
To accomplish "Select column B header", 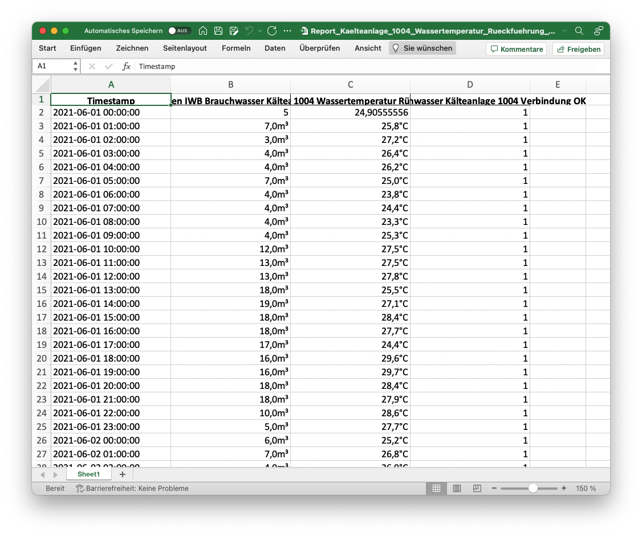I will [x=230, y=85].
